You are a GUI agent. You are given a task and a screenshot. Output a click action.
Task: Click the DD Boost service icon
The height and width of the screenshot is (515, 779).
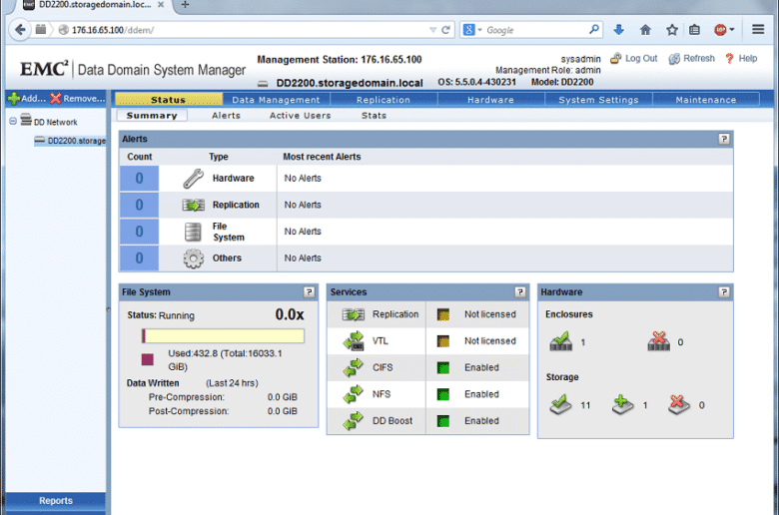(x=354, y=421)
